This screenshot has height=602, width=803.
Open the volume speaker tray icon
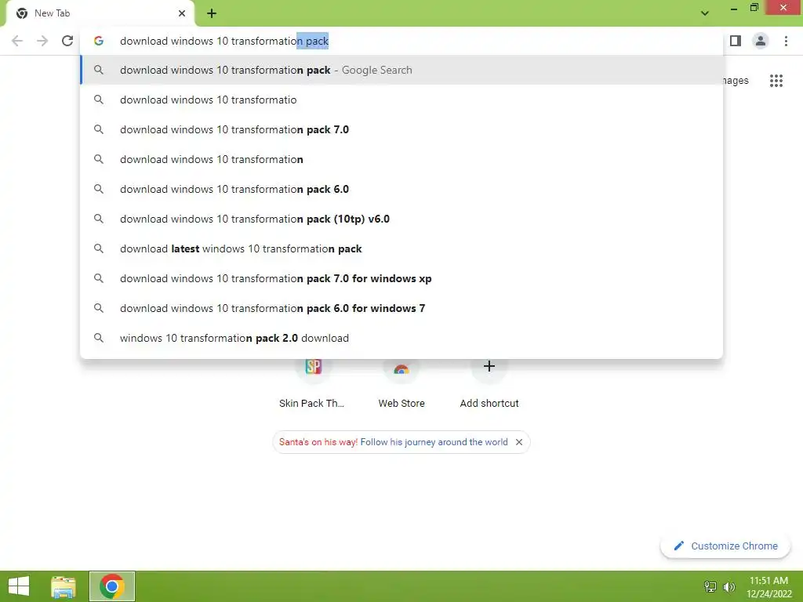729,586
